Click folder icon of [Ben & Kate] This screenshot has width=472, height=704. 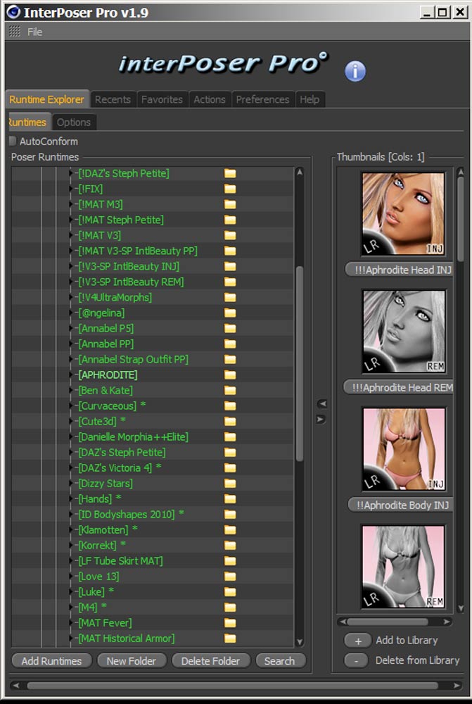[230, 390]
